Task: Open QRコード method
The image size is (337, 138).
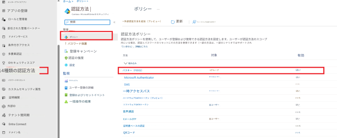Action: [129, 133]
